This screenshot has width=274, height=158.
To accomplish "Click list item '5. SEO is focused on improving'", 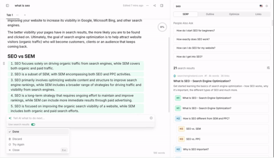I will (76, 109).
